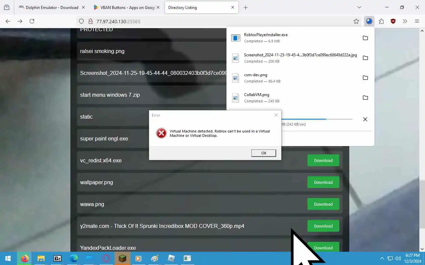Screen dimensions: 425x265
Task: Open the Paint palette taskbar icon
Action: pyautogui.click(x=155, y=258)
